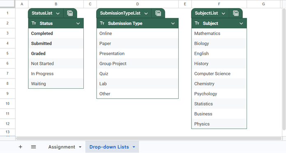Select the Presentation cell

click(x=138, y=54)
